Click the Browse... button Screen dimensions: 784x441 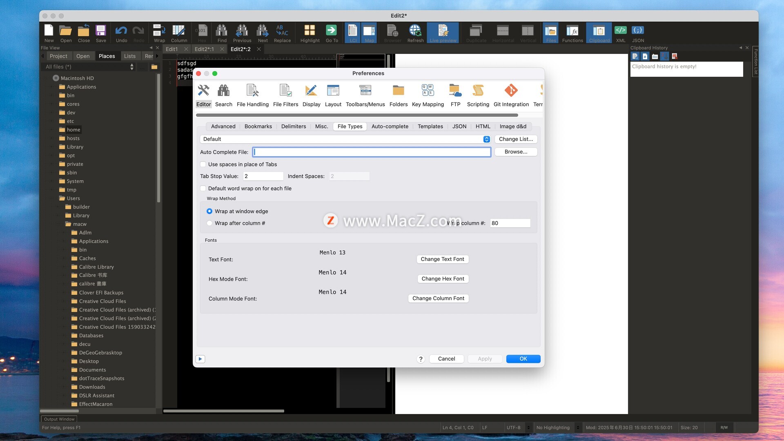coord(516,151)
